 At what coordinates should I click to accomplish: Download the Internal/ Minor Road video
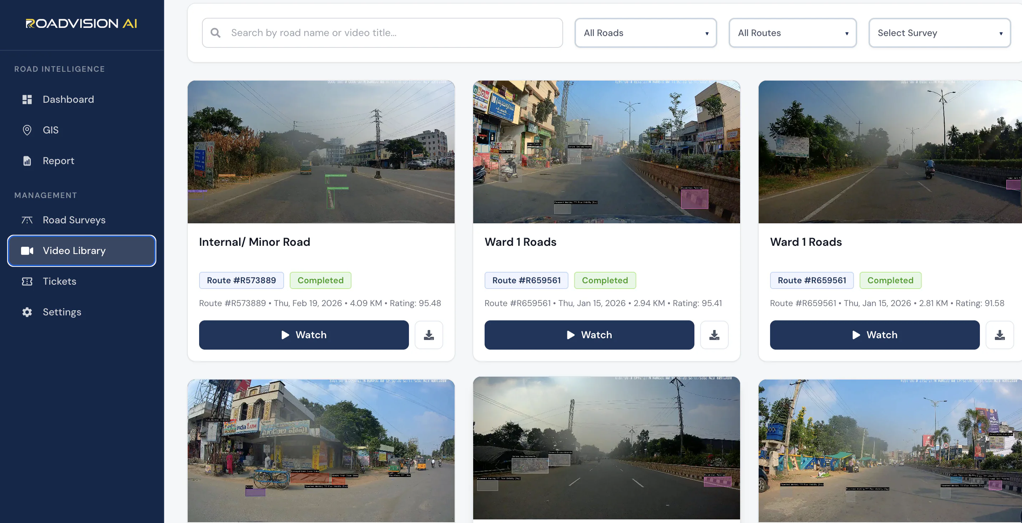429,335
